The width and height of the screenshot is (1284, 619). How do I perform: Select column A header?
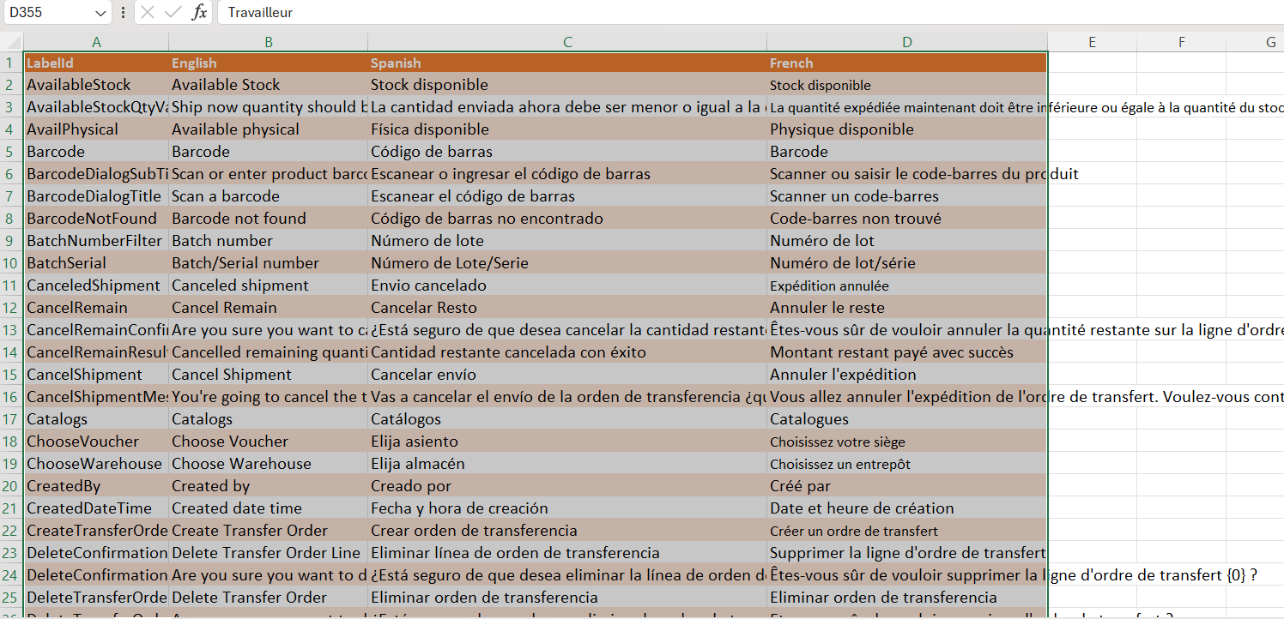pyautogui.click(x=96, y=42)
